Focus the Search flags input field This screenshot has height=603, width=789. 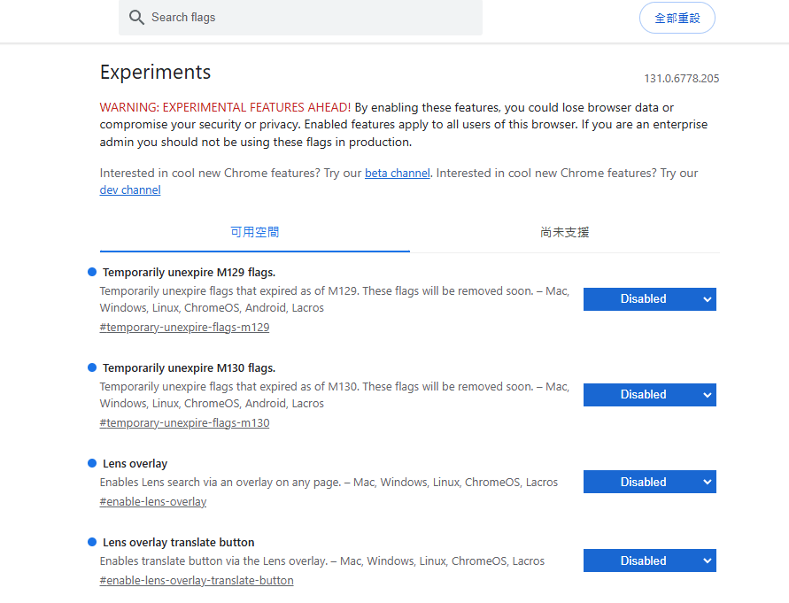tap(310, 18)
